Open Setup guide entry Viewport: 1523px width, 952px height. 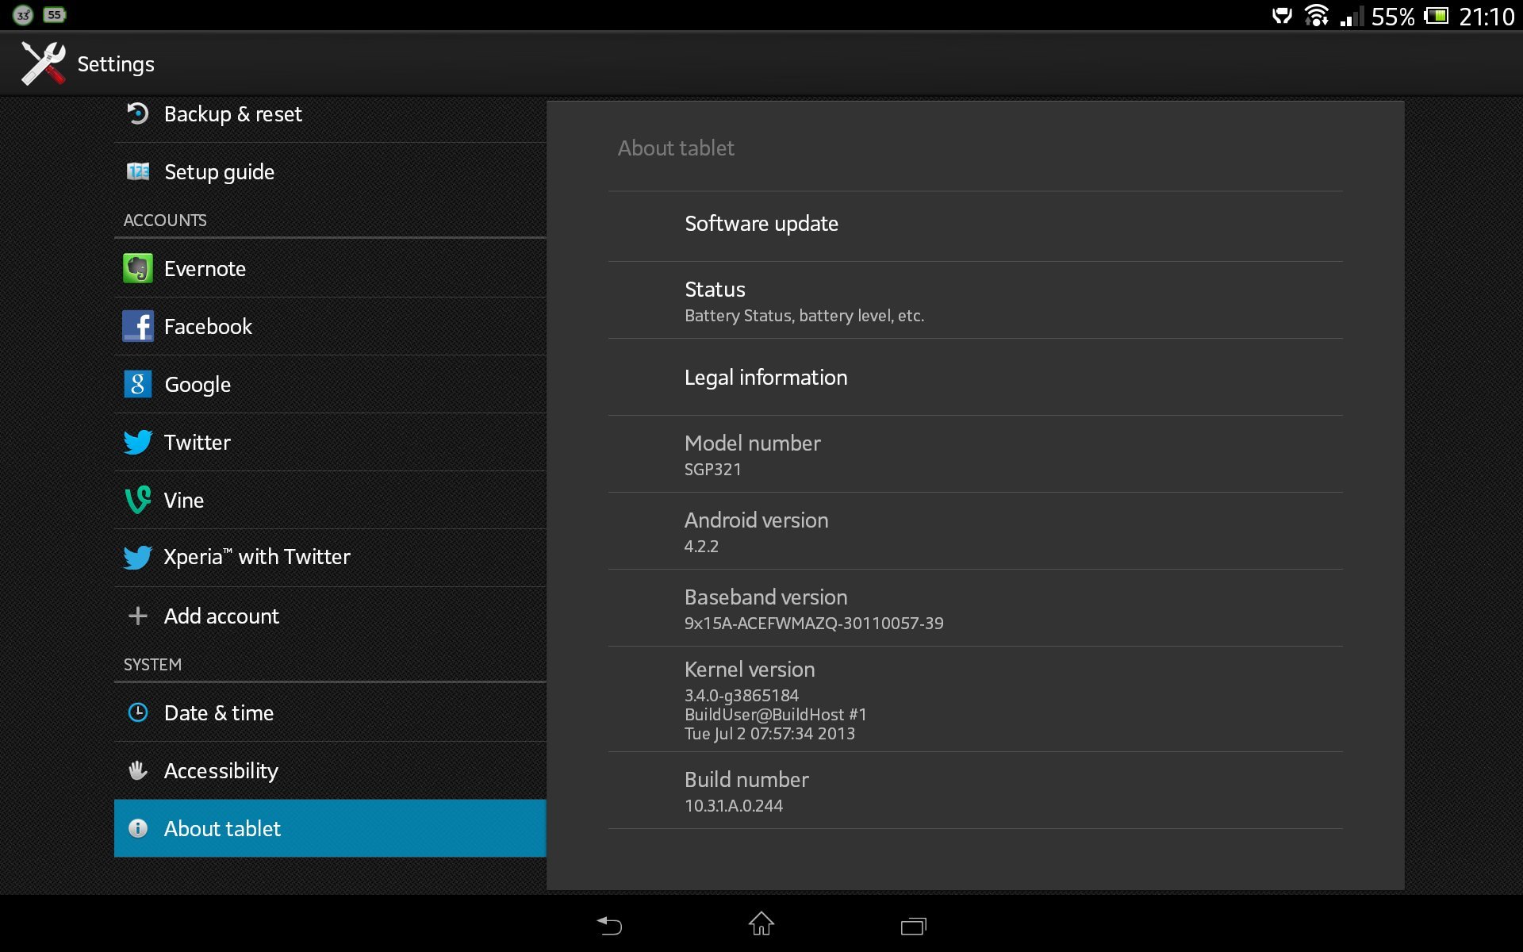coord(330,172)
